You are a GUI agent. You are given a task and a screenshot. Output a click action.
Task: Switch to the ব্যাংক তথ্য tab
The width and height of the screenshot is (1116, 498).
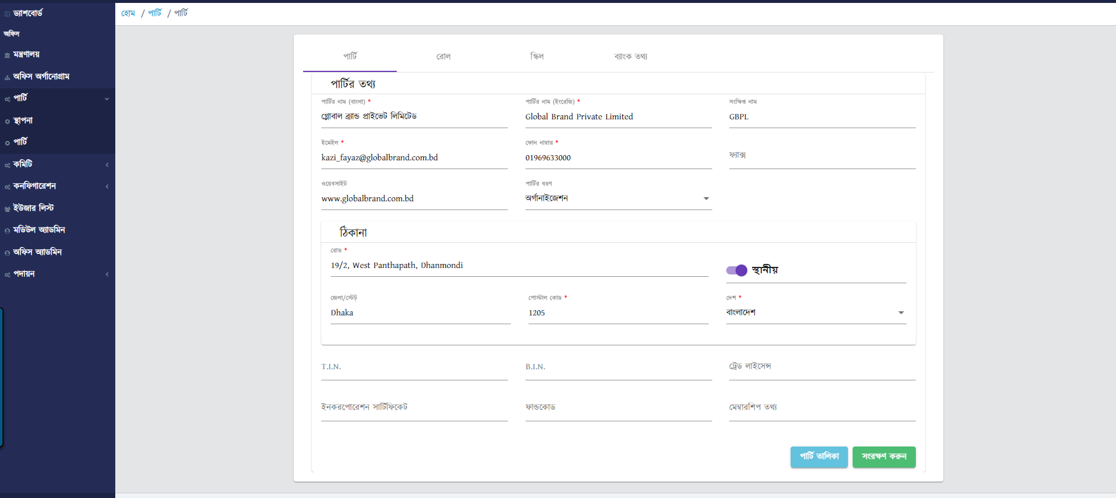tap(631, 57)
